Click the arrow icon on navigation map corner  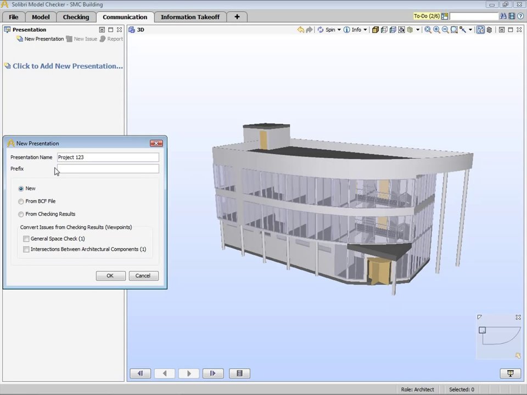[480, 317]
